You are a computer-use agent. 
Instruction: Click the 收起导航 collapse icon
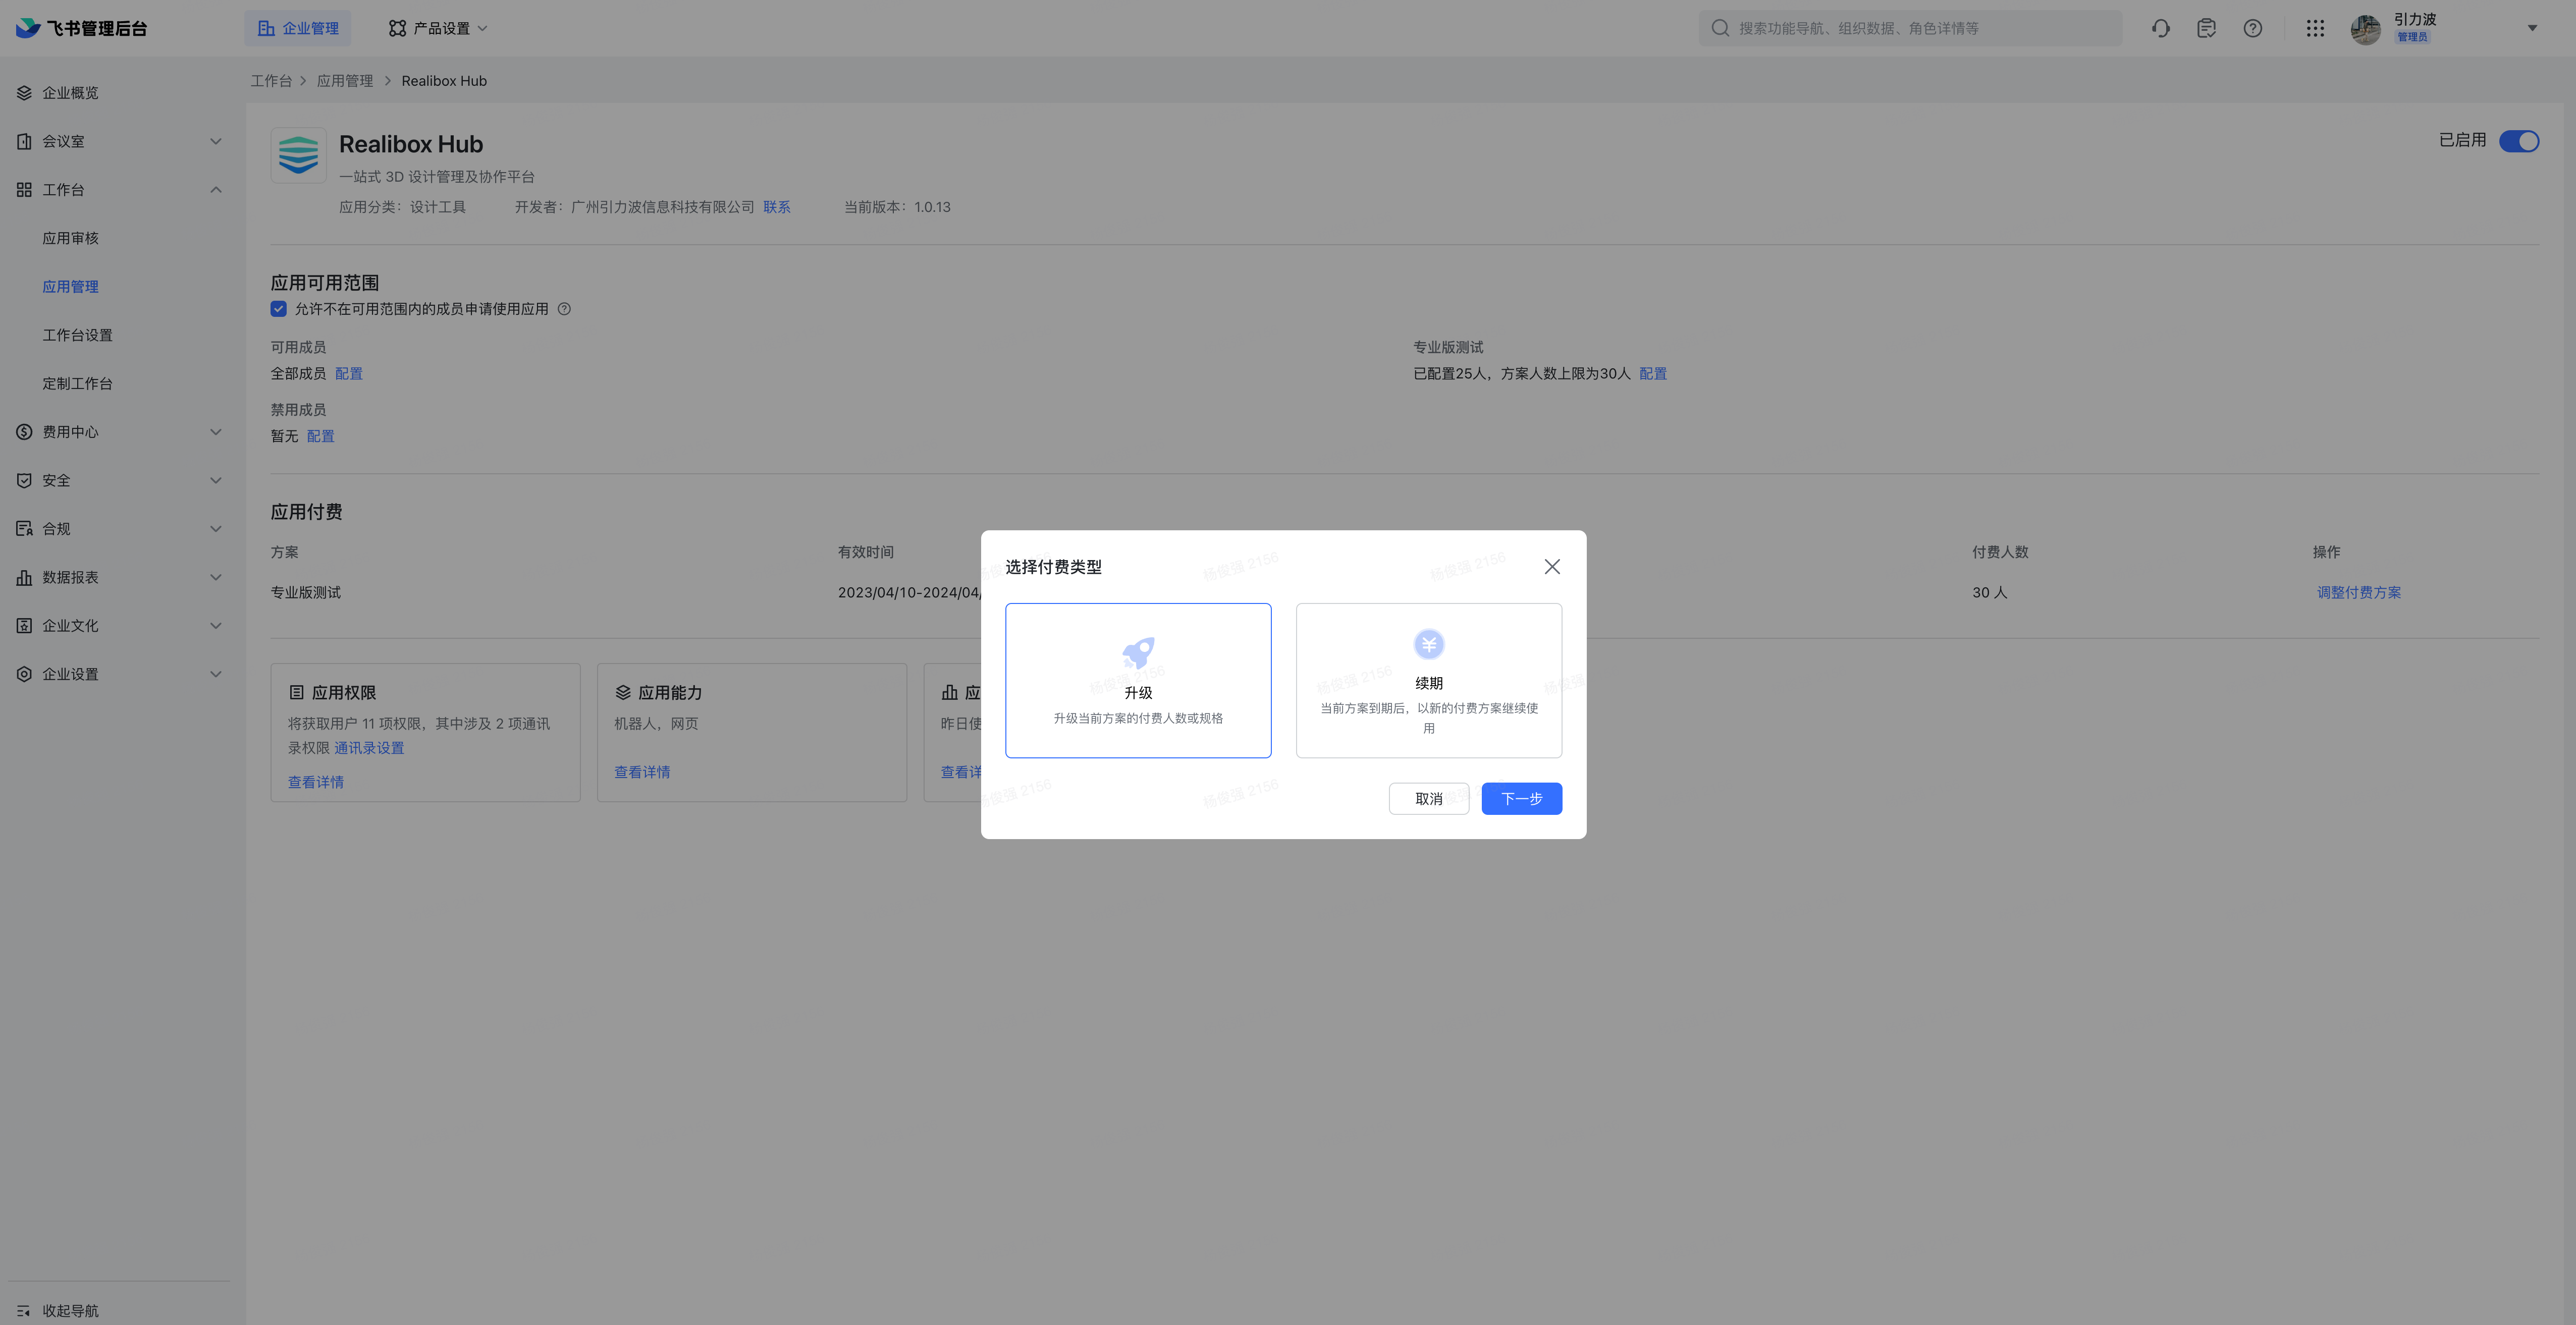24,1310
